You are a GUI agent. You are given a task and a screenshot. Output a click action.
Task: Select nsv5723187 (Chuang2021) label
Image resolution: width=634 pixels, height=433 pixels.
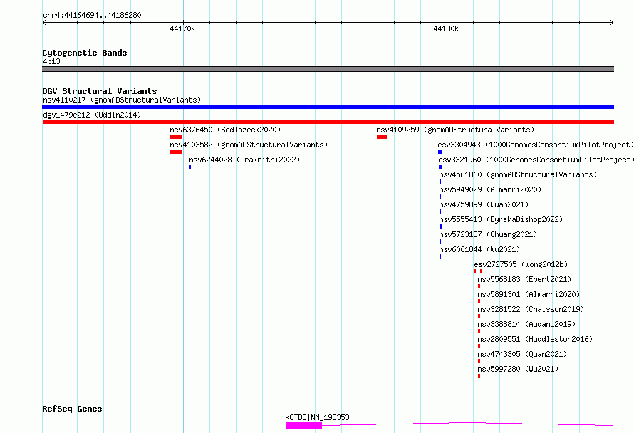click(488, 234)
